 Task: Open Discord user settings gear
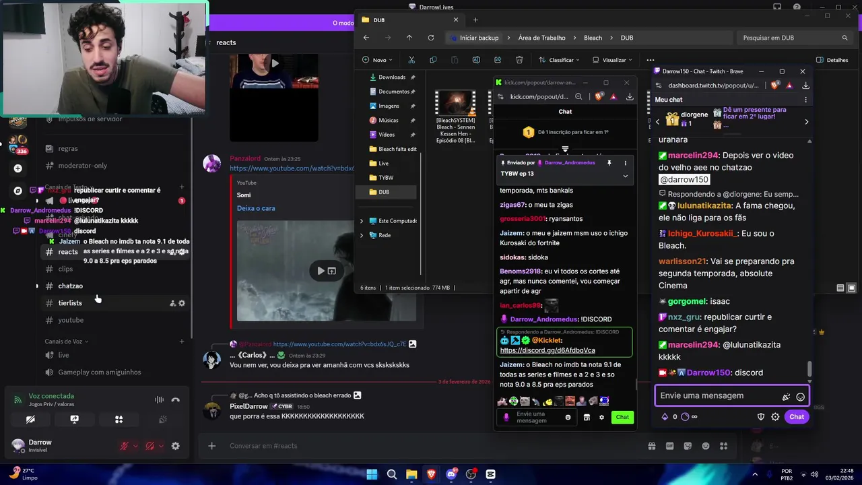176,446
